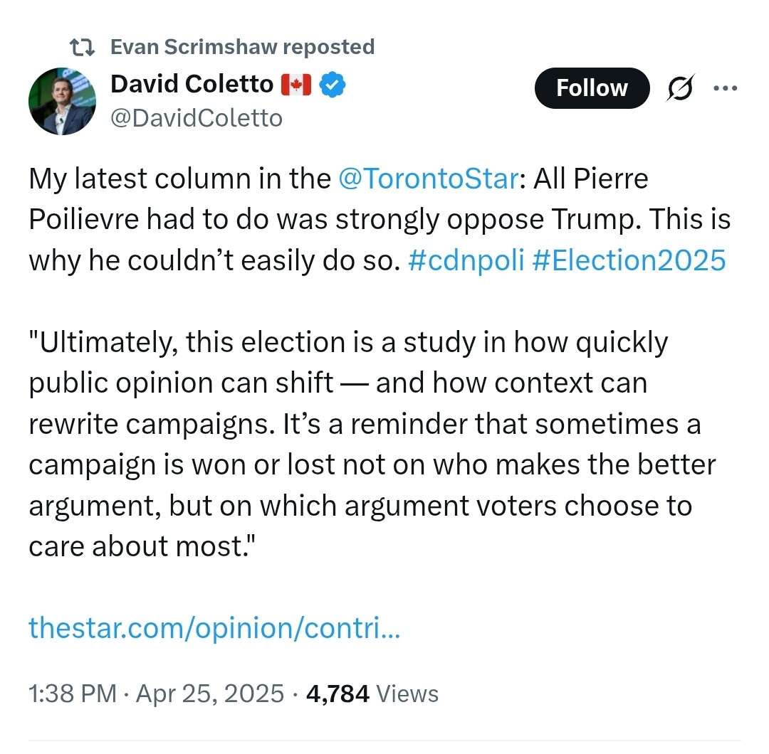Follow David Coletto
Viewport: 769px width, 754px height.
pyautogui.click(x=592, y=88)
